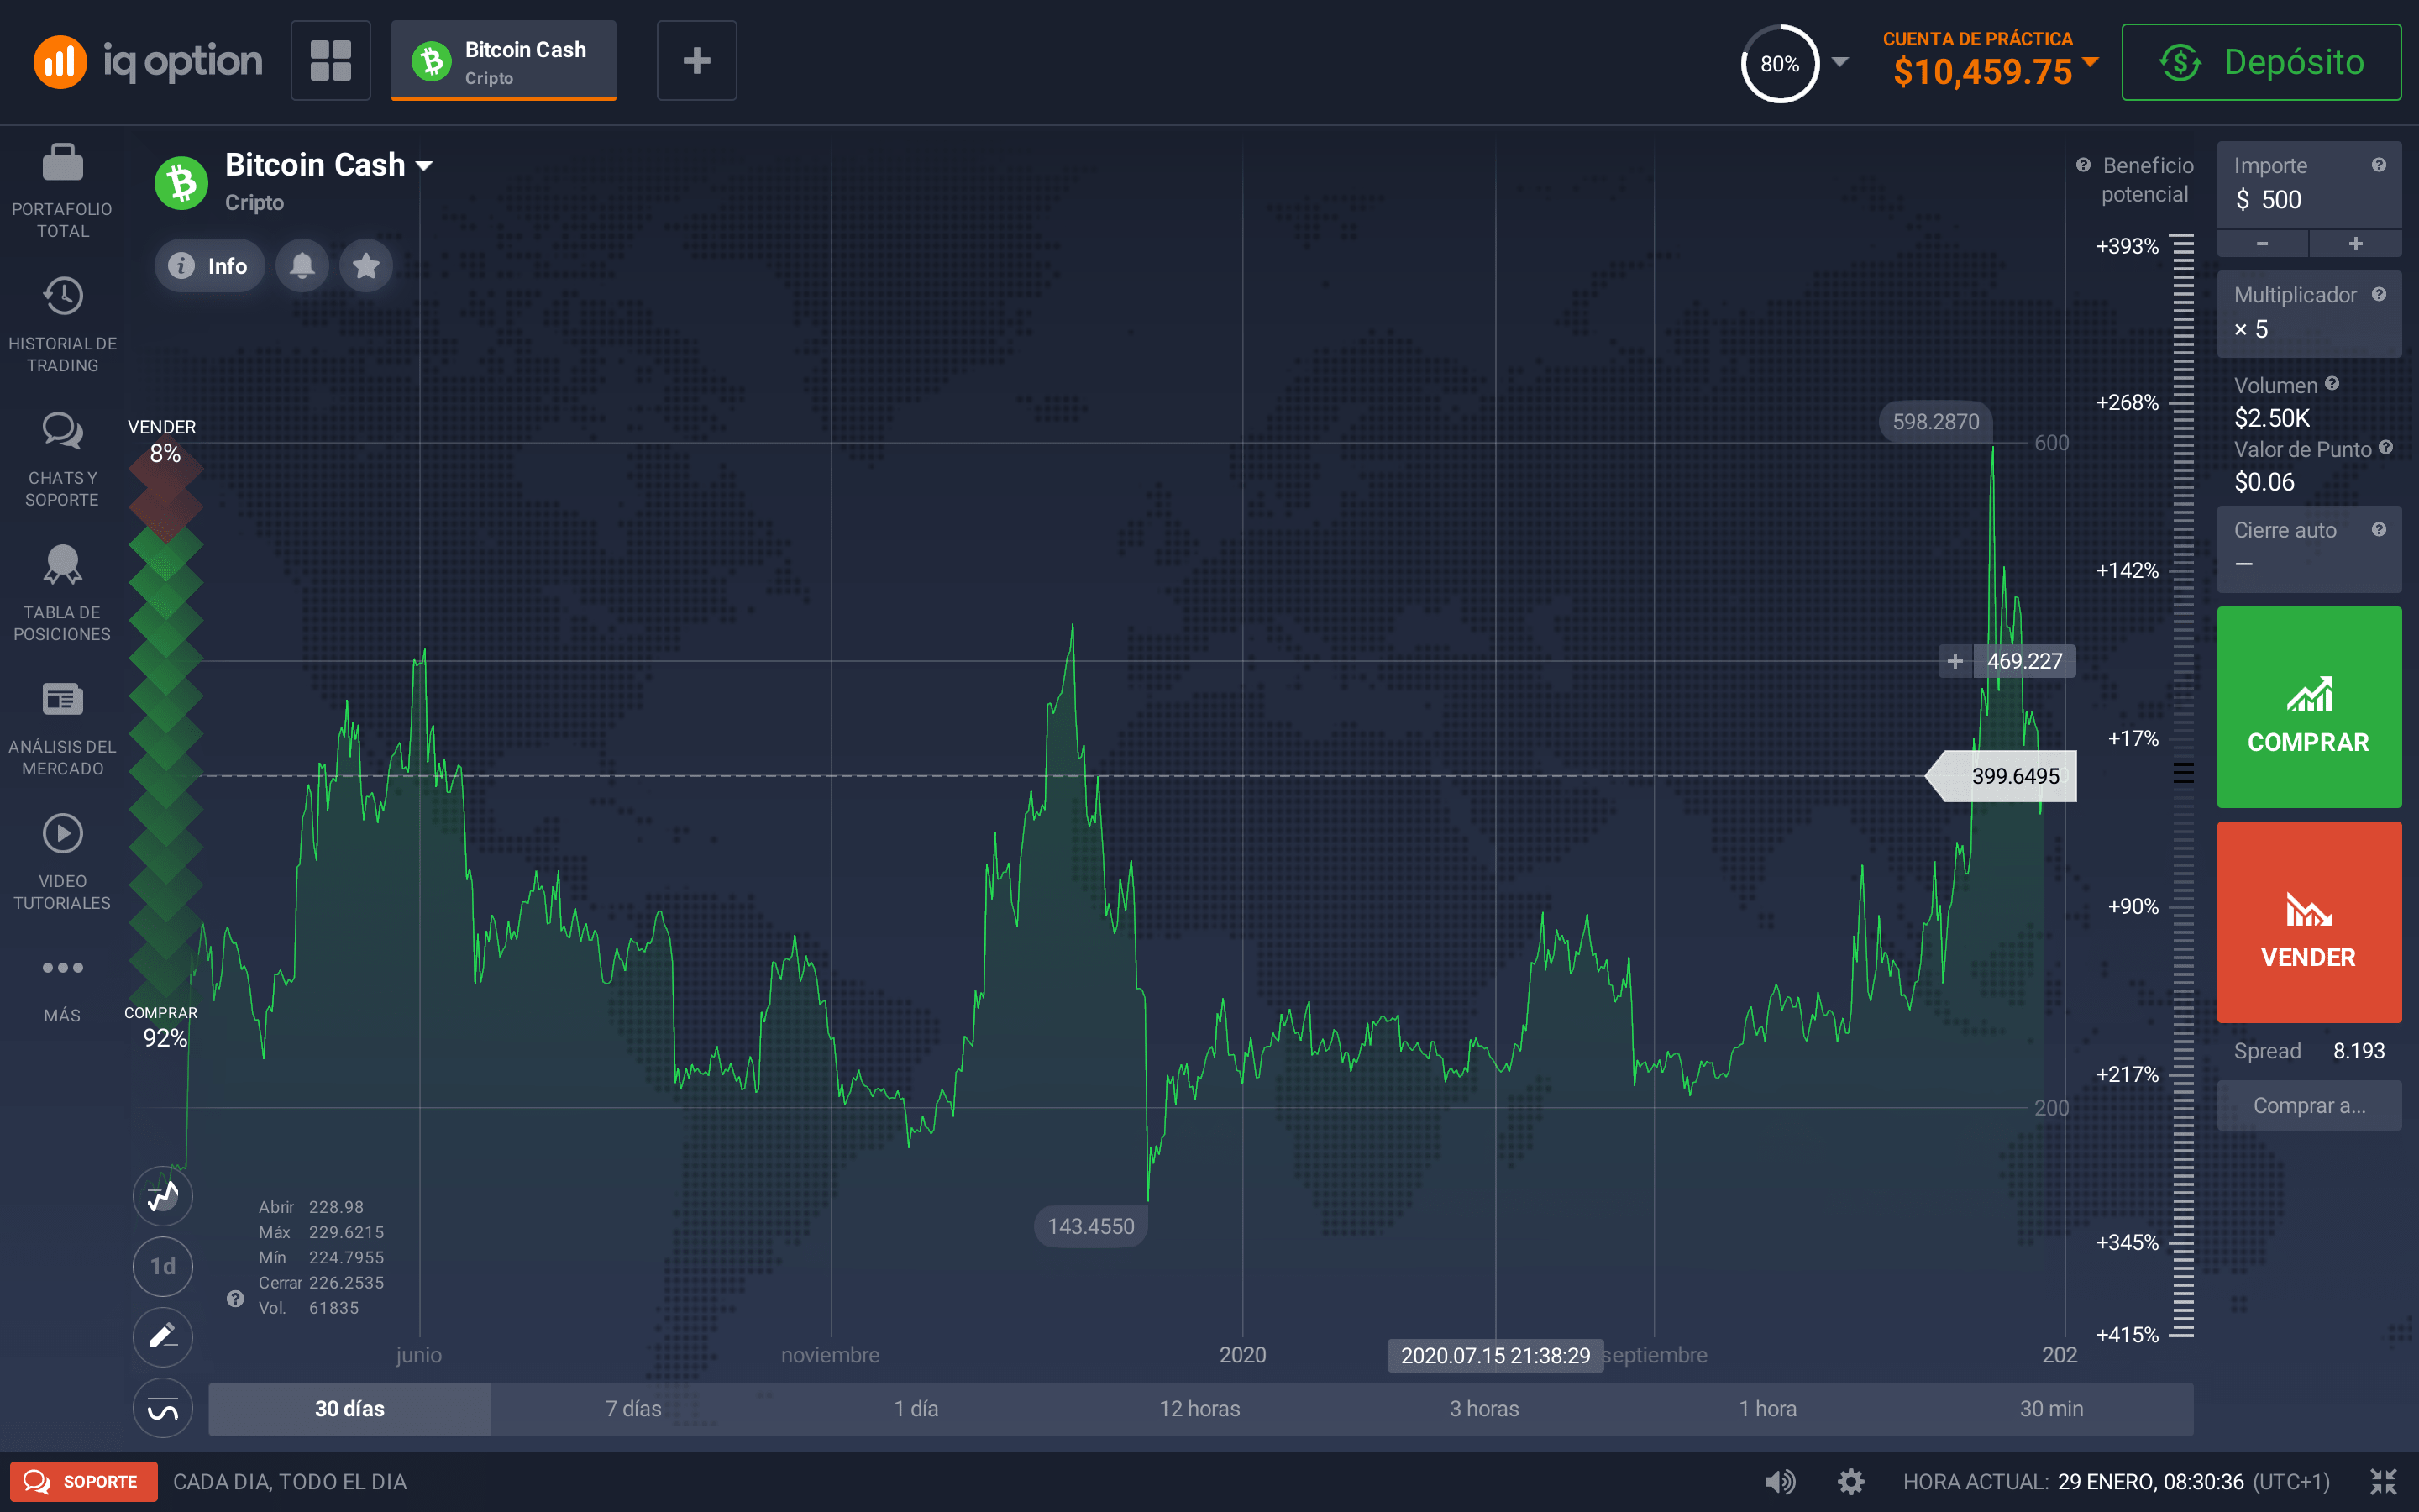This screenshot has width=2419, height=1512.
Task: Open Historial de Trading clock icon
Action: click(x=62, y=296)
